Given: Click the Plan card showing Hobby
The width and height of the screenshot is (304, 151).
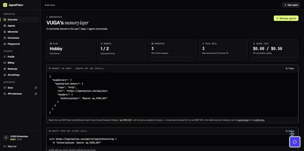Looking at the screenshot, I should tap(71, 50).
